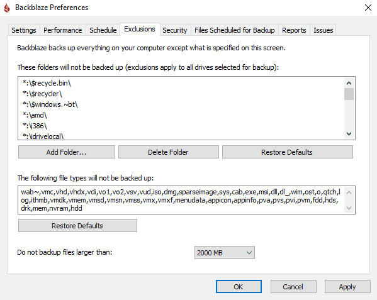
Task: Click folder list scrollbar down arrow
Action: tap(349, 134)
